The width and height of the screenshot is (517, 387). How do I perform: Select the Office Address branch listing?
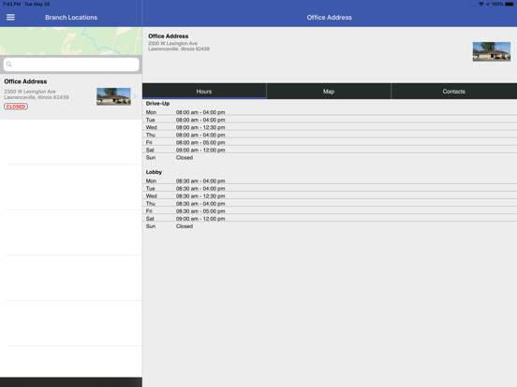[x=71, y=96]
